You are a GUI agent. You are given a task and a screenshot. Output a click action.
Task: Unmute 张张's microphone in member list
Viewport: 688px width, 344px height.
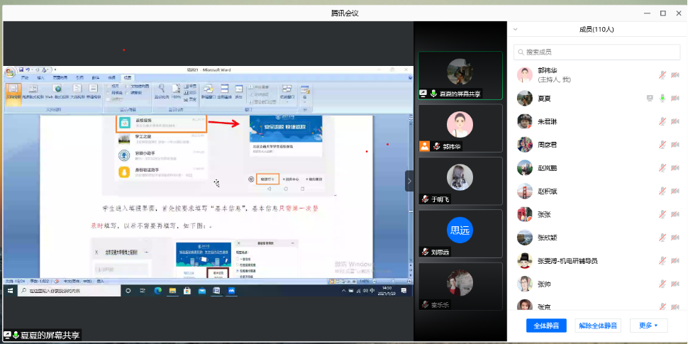662,215
